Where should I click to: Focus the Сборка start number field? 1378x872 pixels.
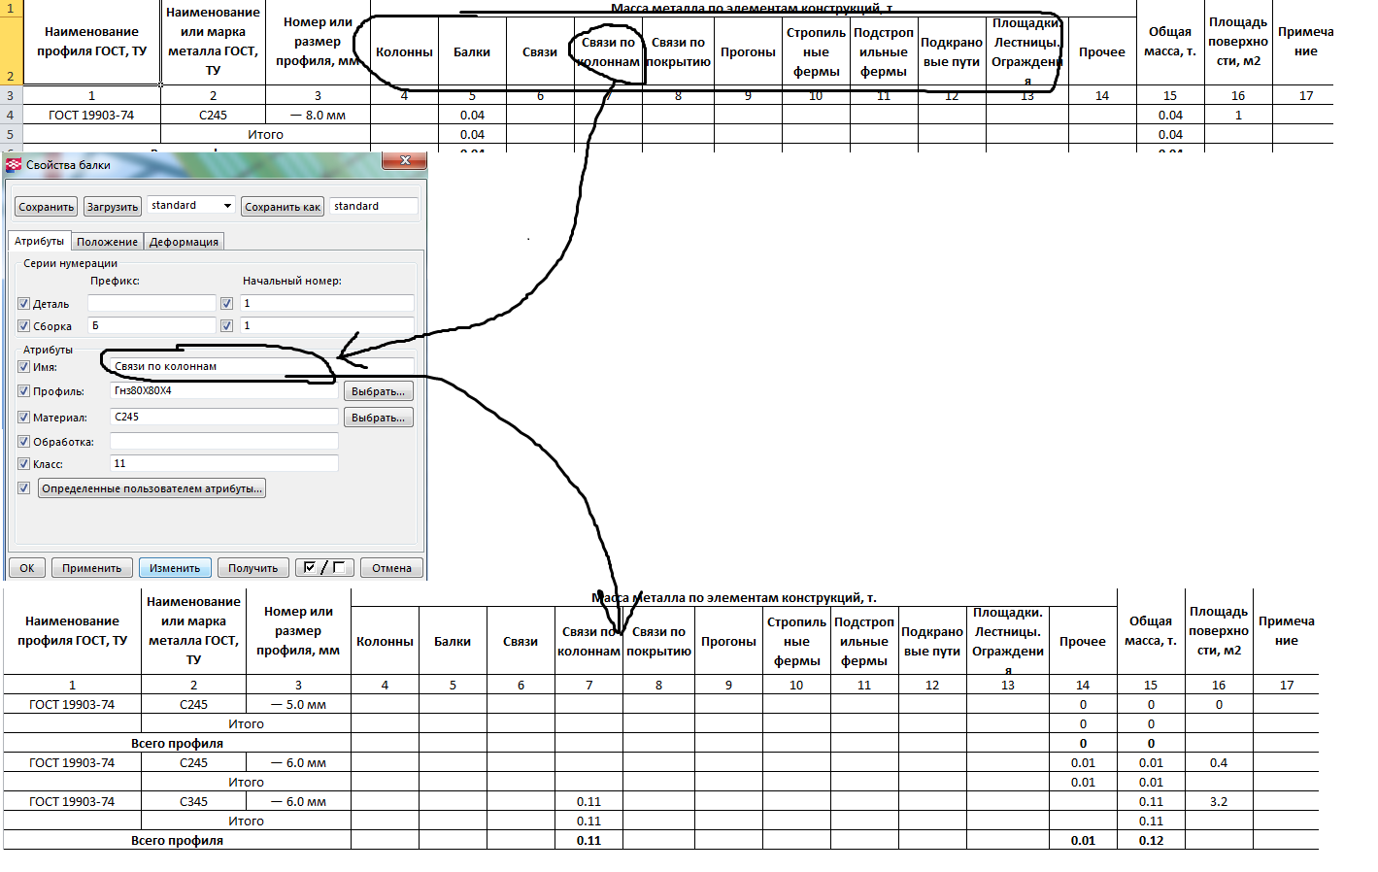(x=327, y=325)
